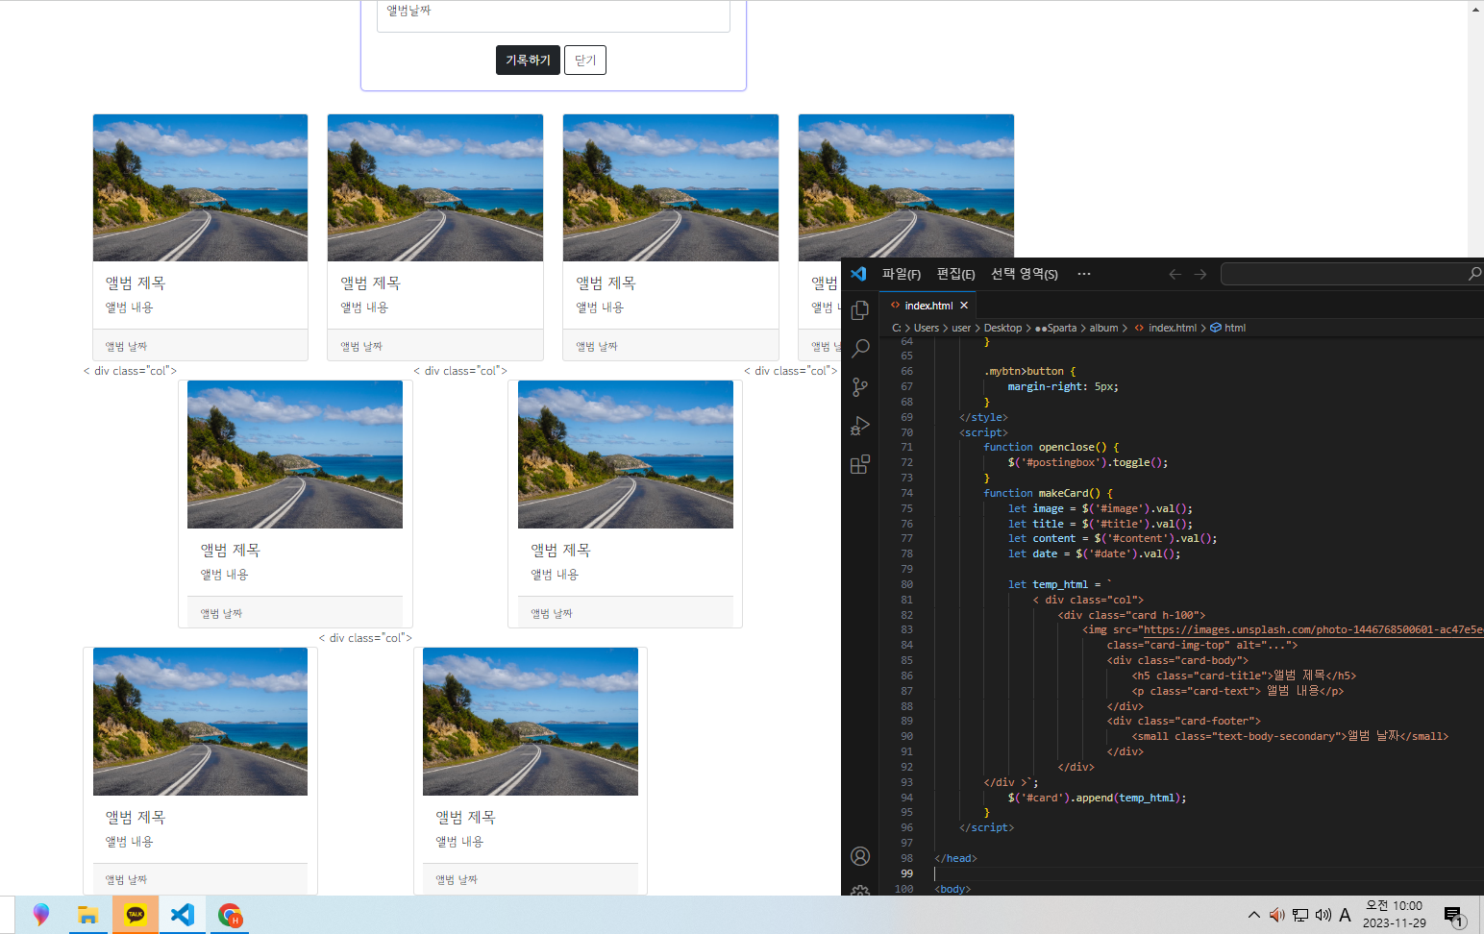Focus the 앨범날짜 input field
The height and width of the screenshot is (934, 1484).
(x=554, y=15)
